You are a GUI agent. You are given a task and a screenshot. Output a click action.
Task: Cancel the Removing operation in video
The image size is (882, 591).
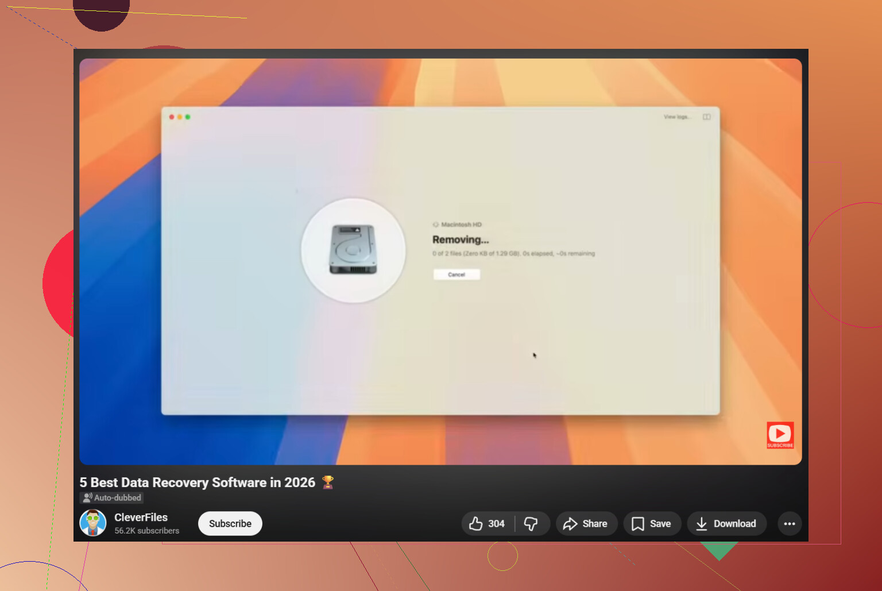pos(457,275)
